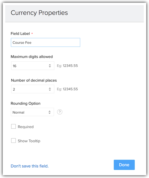Click the Required label text
149x178 pixels.
pos(26,127)
